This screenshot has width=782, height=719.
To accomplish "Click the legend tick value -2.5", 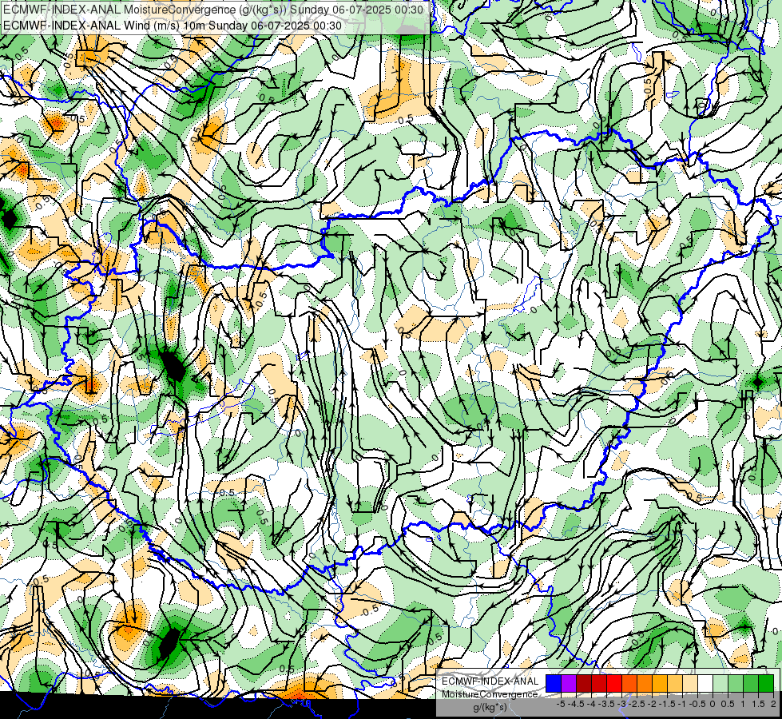I will tap(637, 704).
